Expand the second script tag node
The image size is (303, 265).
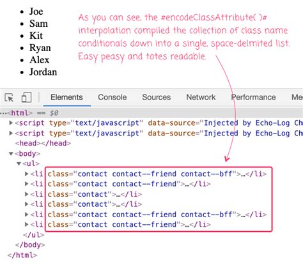click(11, 133)
